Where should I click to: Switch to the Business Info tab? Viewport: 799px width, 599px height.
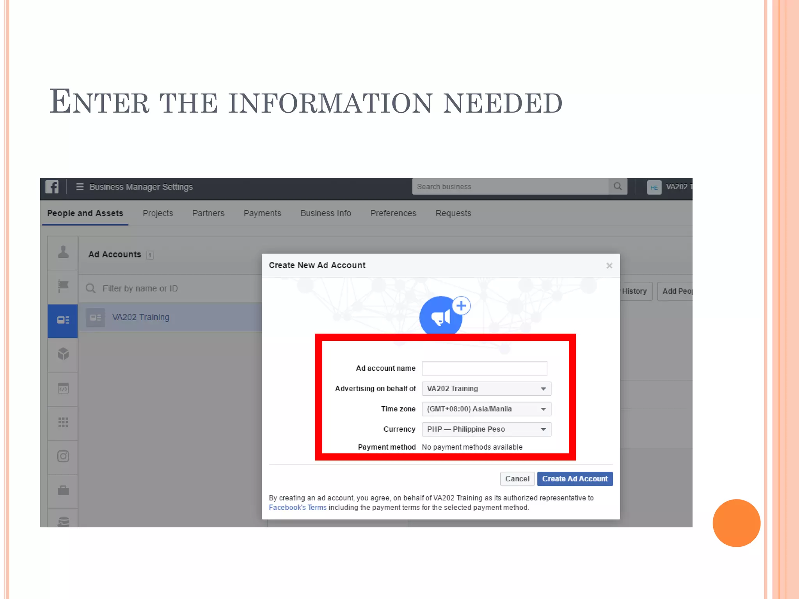coord(326,213)
